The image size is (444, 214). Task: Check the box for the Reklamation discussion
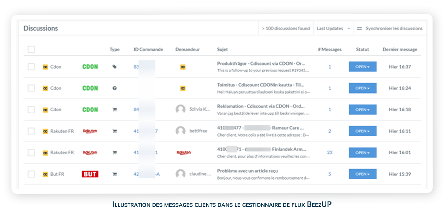tap(31, 109)
